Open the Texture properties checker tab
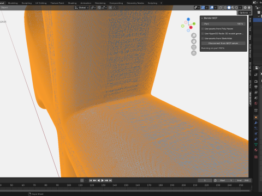Screen dimensions: 262x196 coord(256,157)
